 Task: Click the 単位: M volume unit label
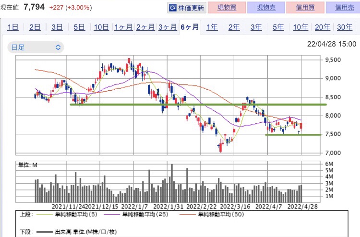coord(28,165)
